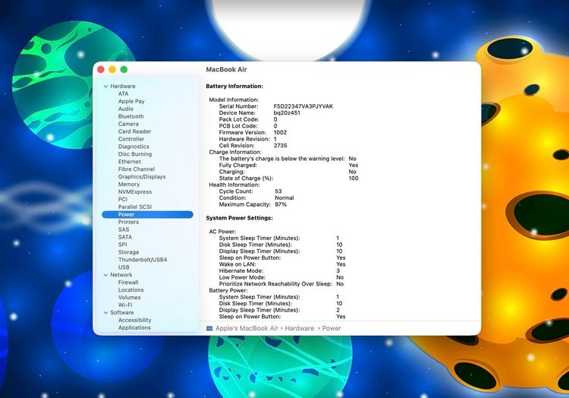Click the MacBook Air window title
569x398 pixels.
226,69
